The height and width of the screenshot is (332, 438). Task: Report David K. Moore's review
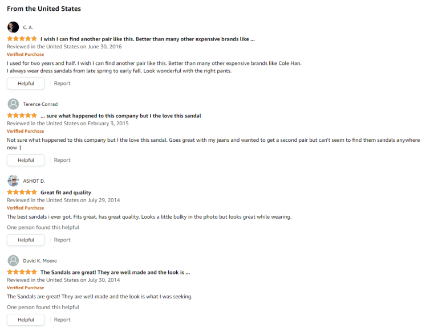62,320
